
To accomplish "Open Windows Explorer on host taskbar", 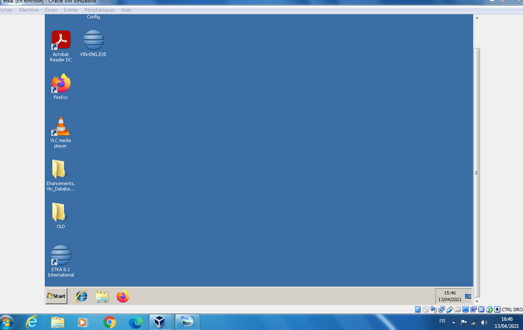I will coord(57,322).
